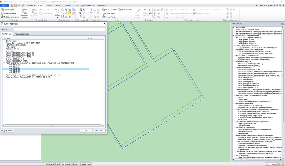This screenshot has width=285, height=166.
Task: Close the Выбор проекции dialog
Action: pyautogui.click(x=104, y=24)
